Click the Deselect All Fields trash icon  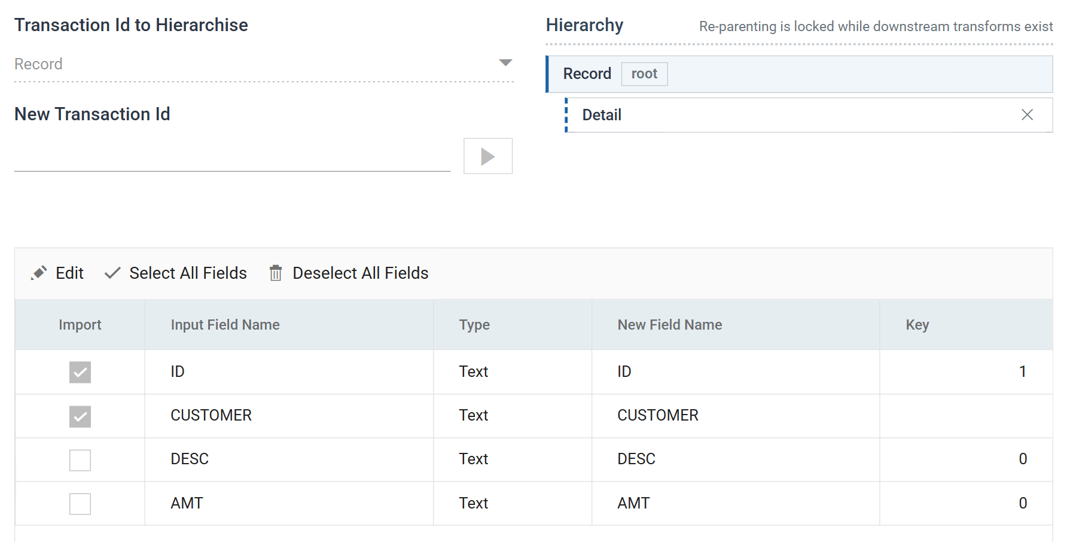[276, 273]
